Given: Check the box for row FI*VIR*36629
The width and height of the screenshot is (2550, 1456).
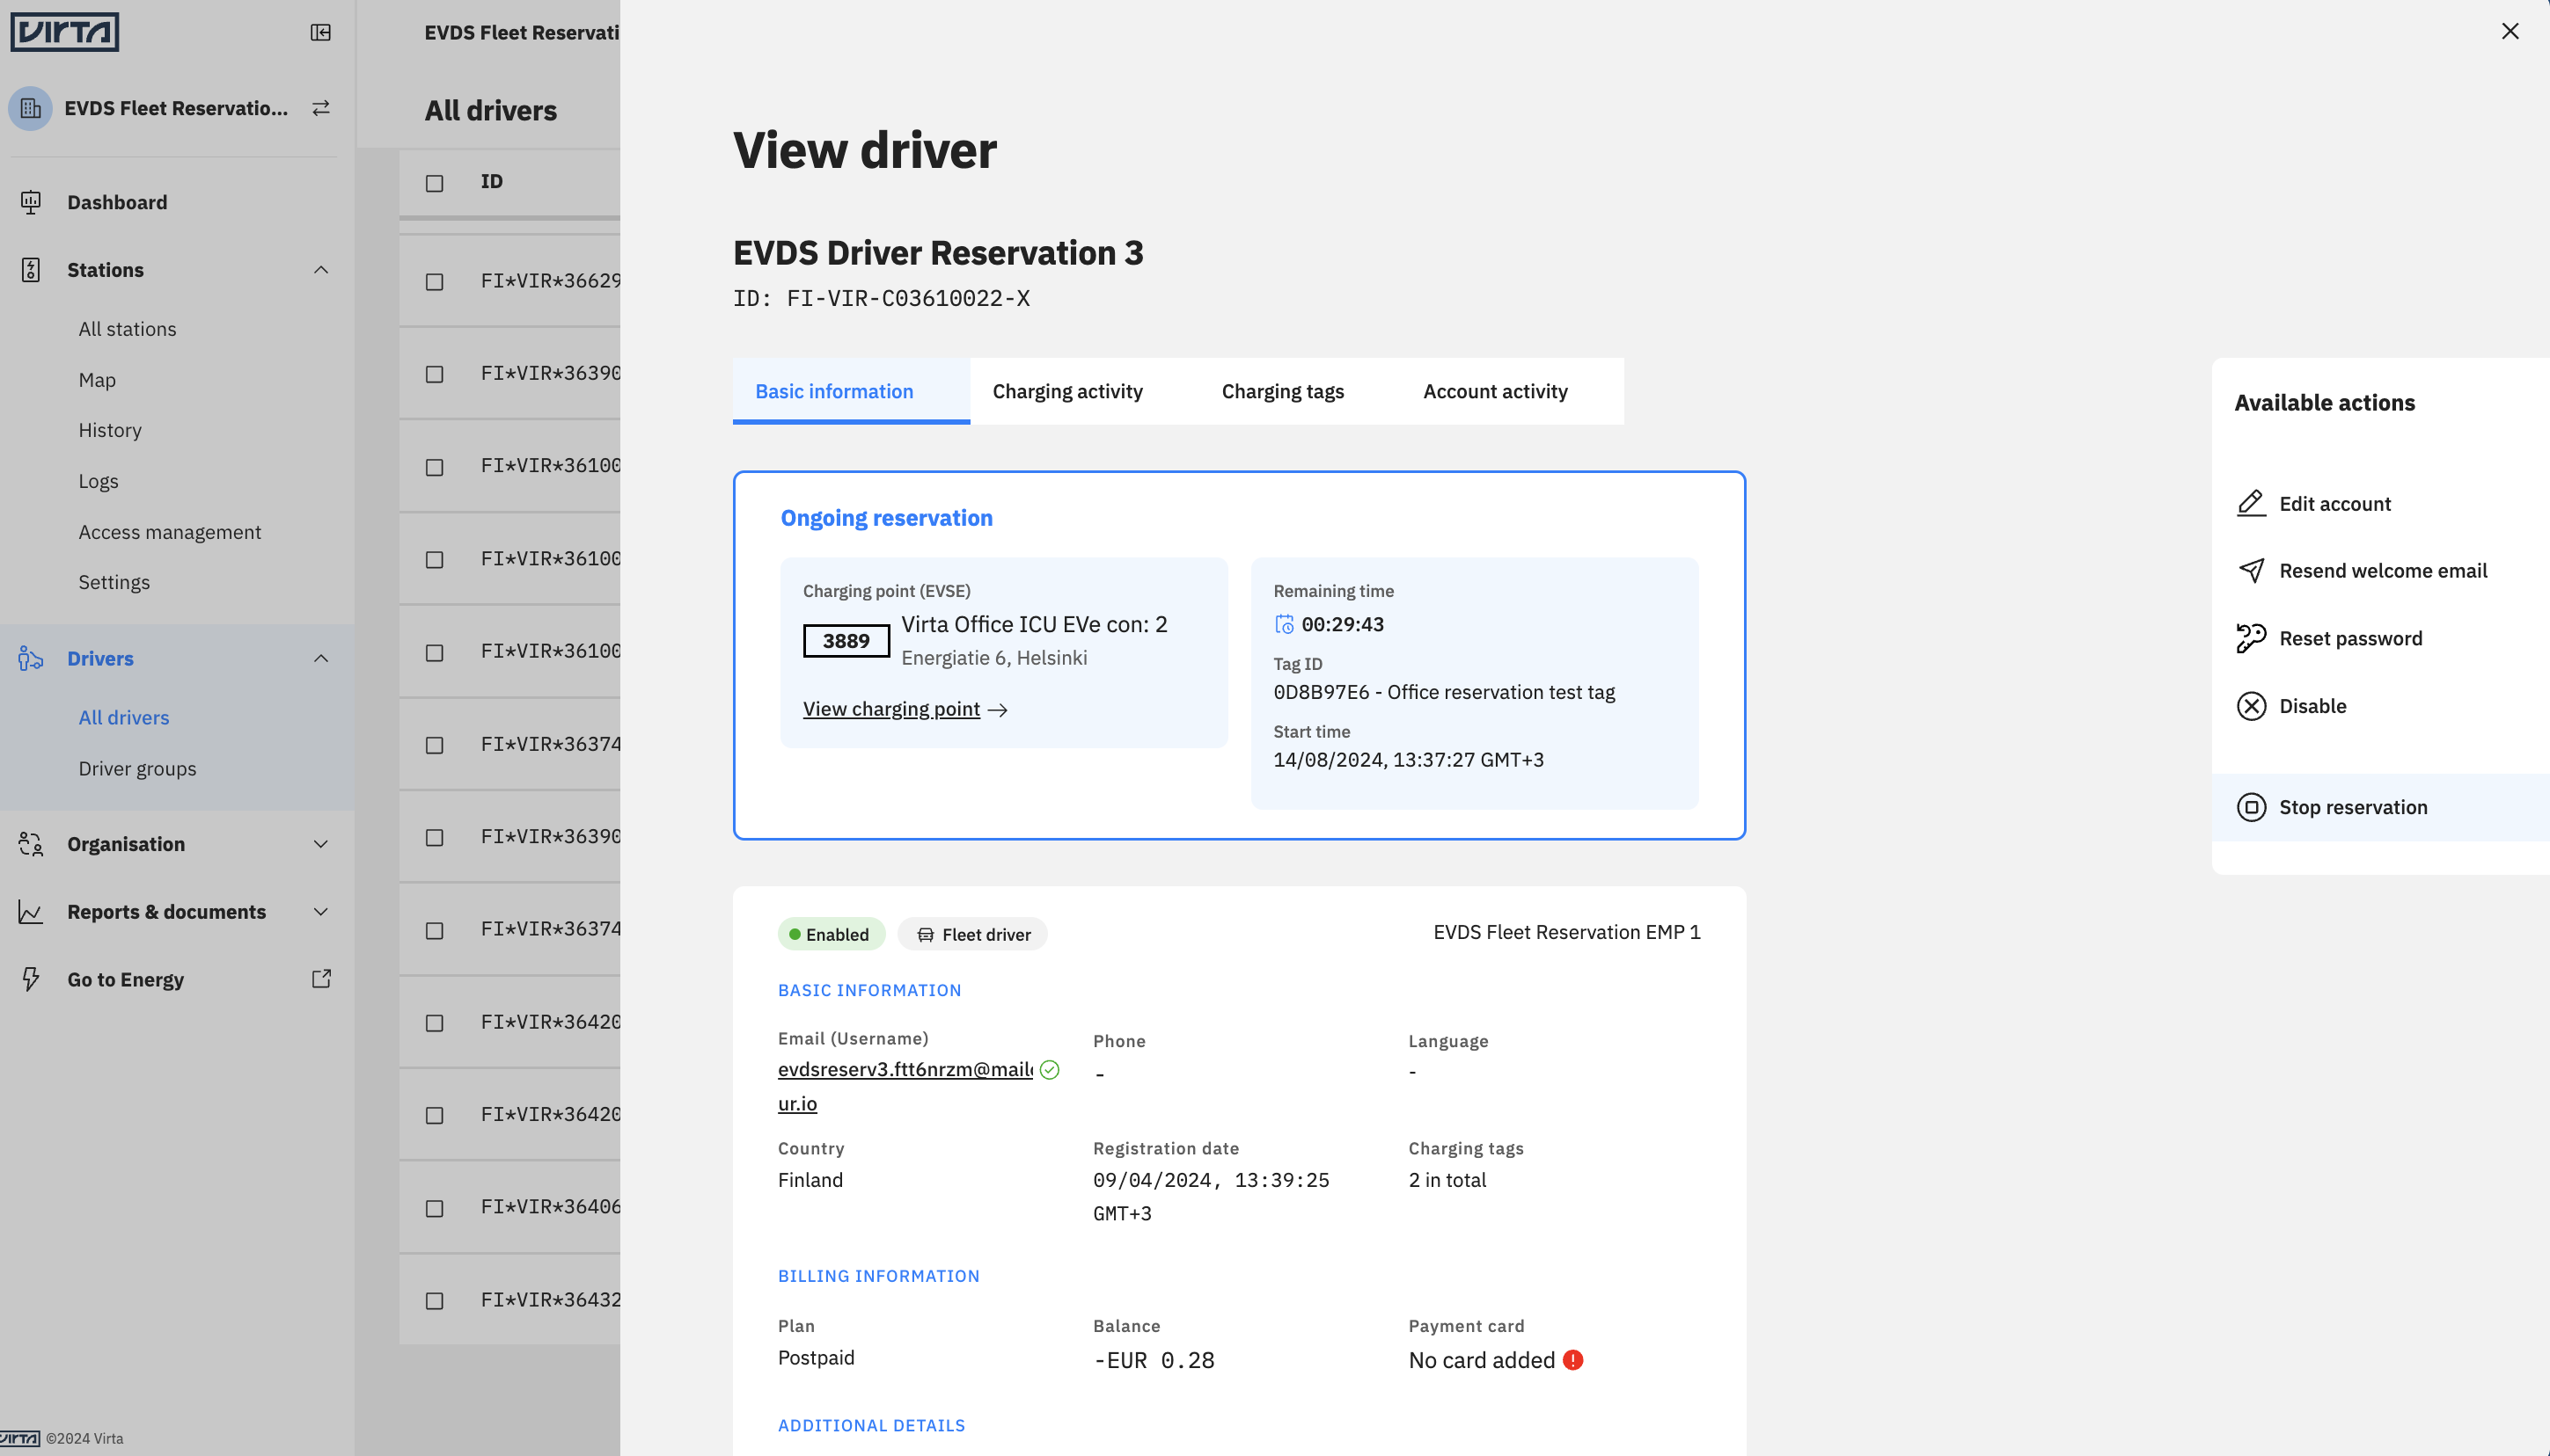Looking at the screenshot, I should point(435,282).
